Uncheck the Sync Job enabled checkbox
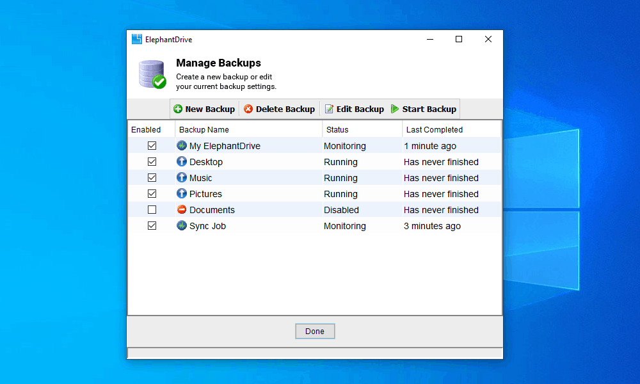This screenshot has height=384, width=640. pos(152,225)
